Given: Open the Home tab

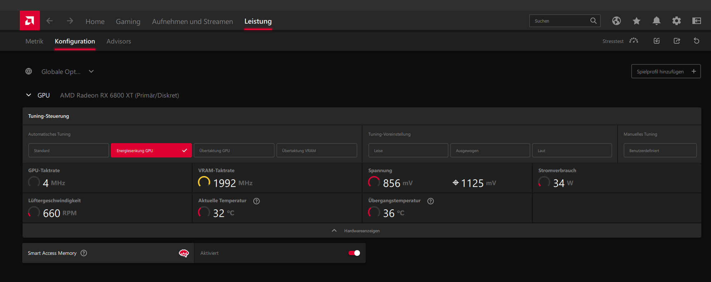Looking at the screenshot, I should click(x=95, y=21).
